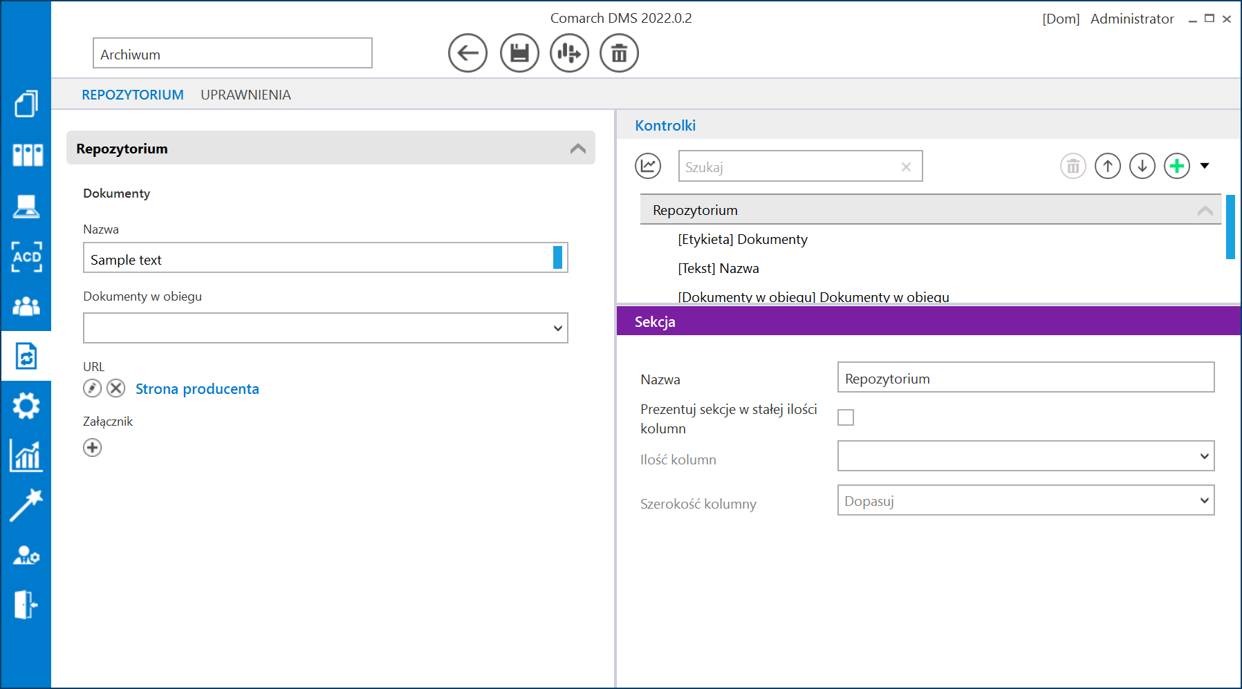The width and height of the screenshot is (1242, 689).
Task: Select the [Tekst] Nazwa control
Action: point(719,268)
